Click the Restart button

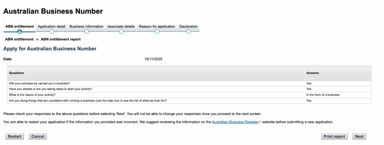click(15, 136)
